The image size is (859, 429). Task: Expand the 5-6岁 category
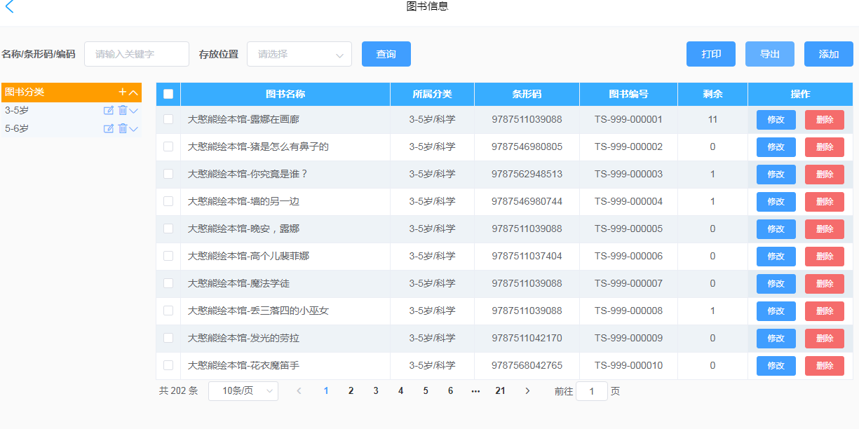[x=134, y=128]
